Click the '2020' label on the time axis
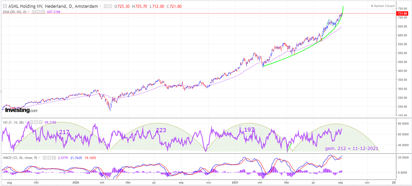The height and width of the screenshot is (186, 412). tap(75, 182)
